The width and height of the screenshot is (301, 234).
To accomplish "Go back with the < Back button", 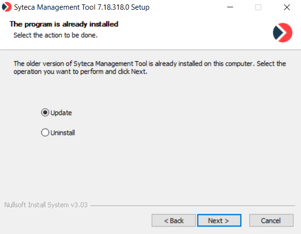I will [174, 220].
